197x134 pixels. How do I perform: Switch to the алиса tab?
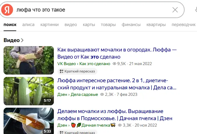coord(28,25)
